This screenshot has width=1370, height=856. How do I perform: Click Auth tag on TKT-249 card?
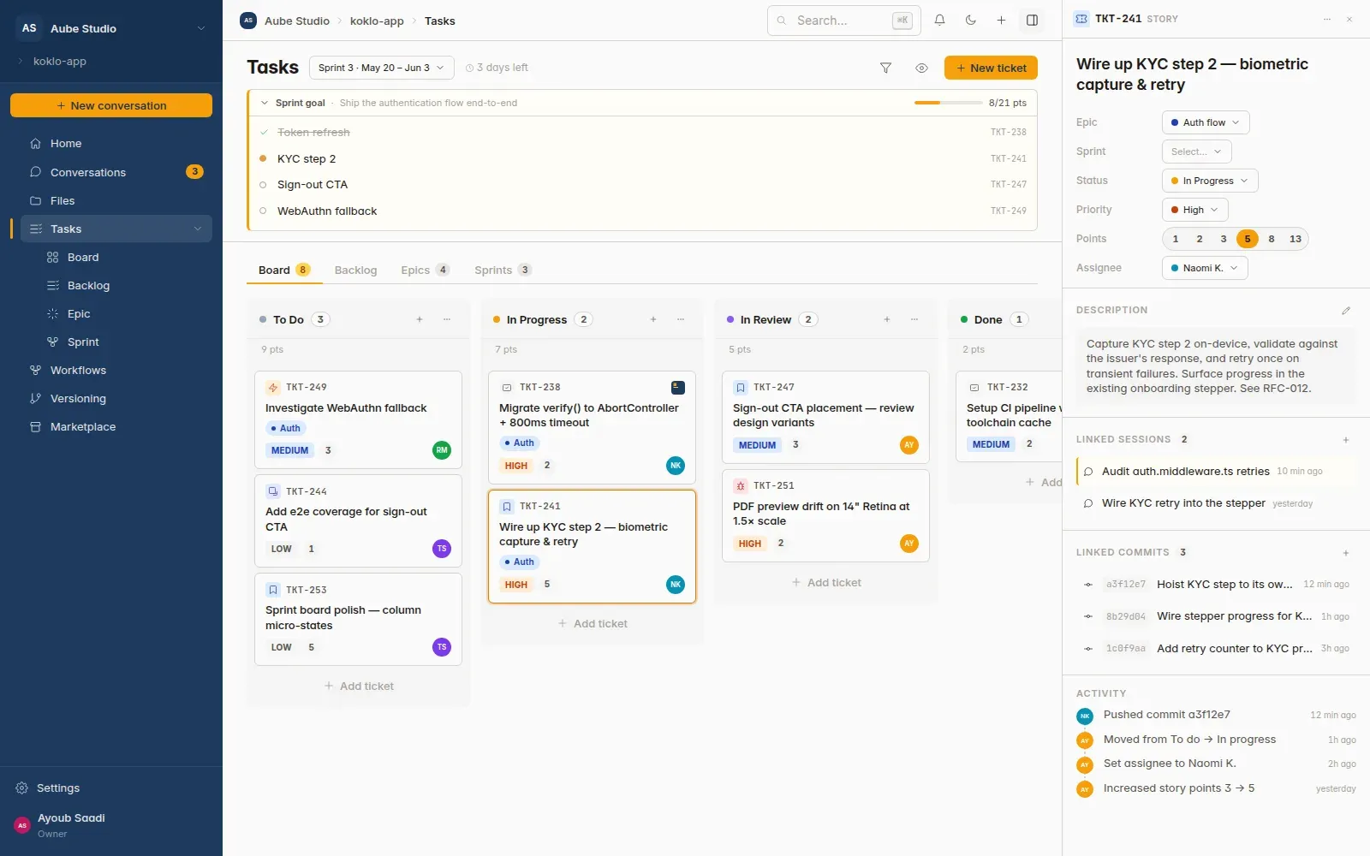click(285, 429)
